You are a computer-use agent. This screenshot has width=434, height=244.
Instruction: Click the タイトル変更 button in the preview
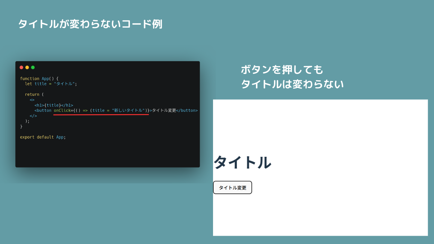coord(232,188)
